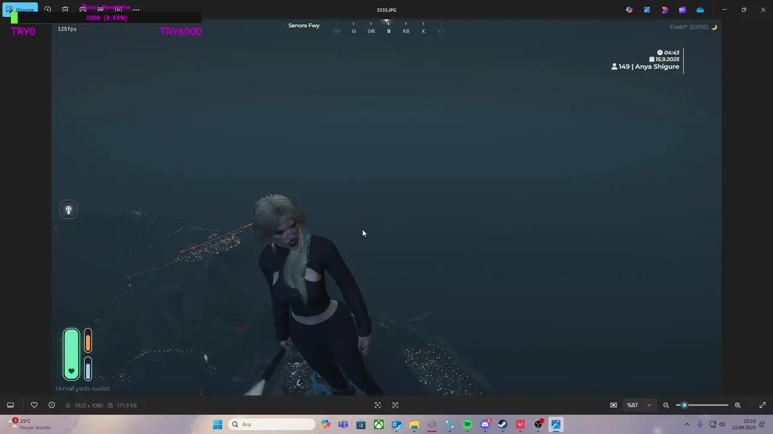Click the microphone icon in system tray
The width and height of the screenshot is (773, 434).
pyautogui.click(x=700, y=424)
